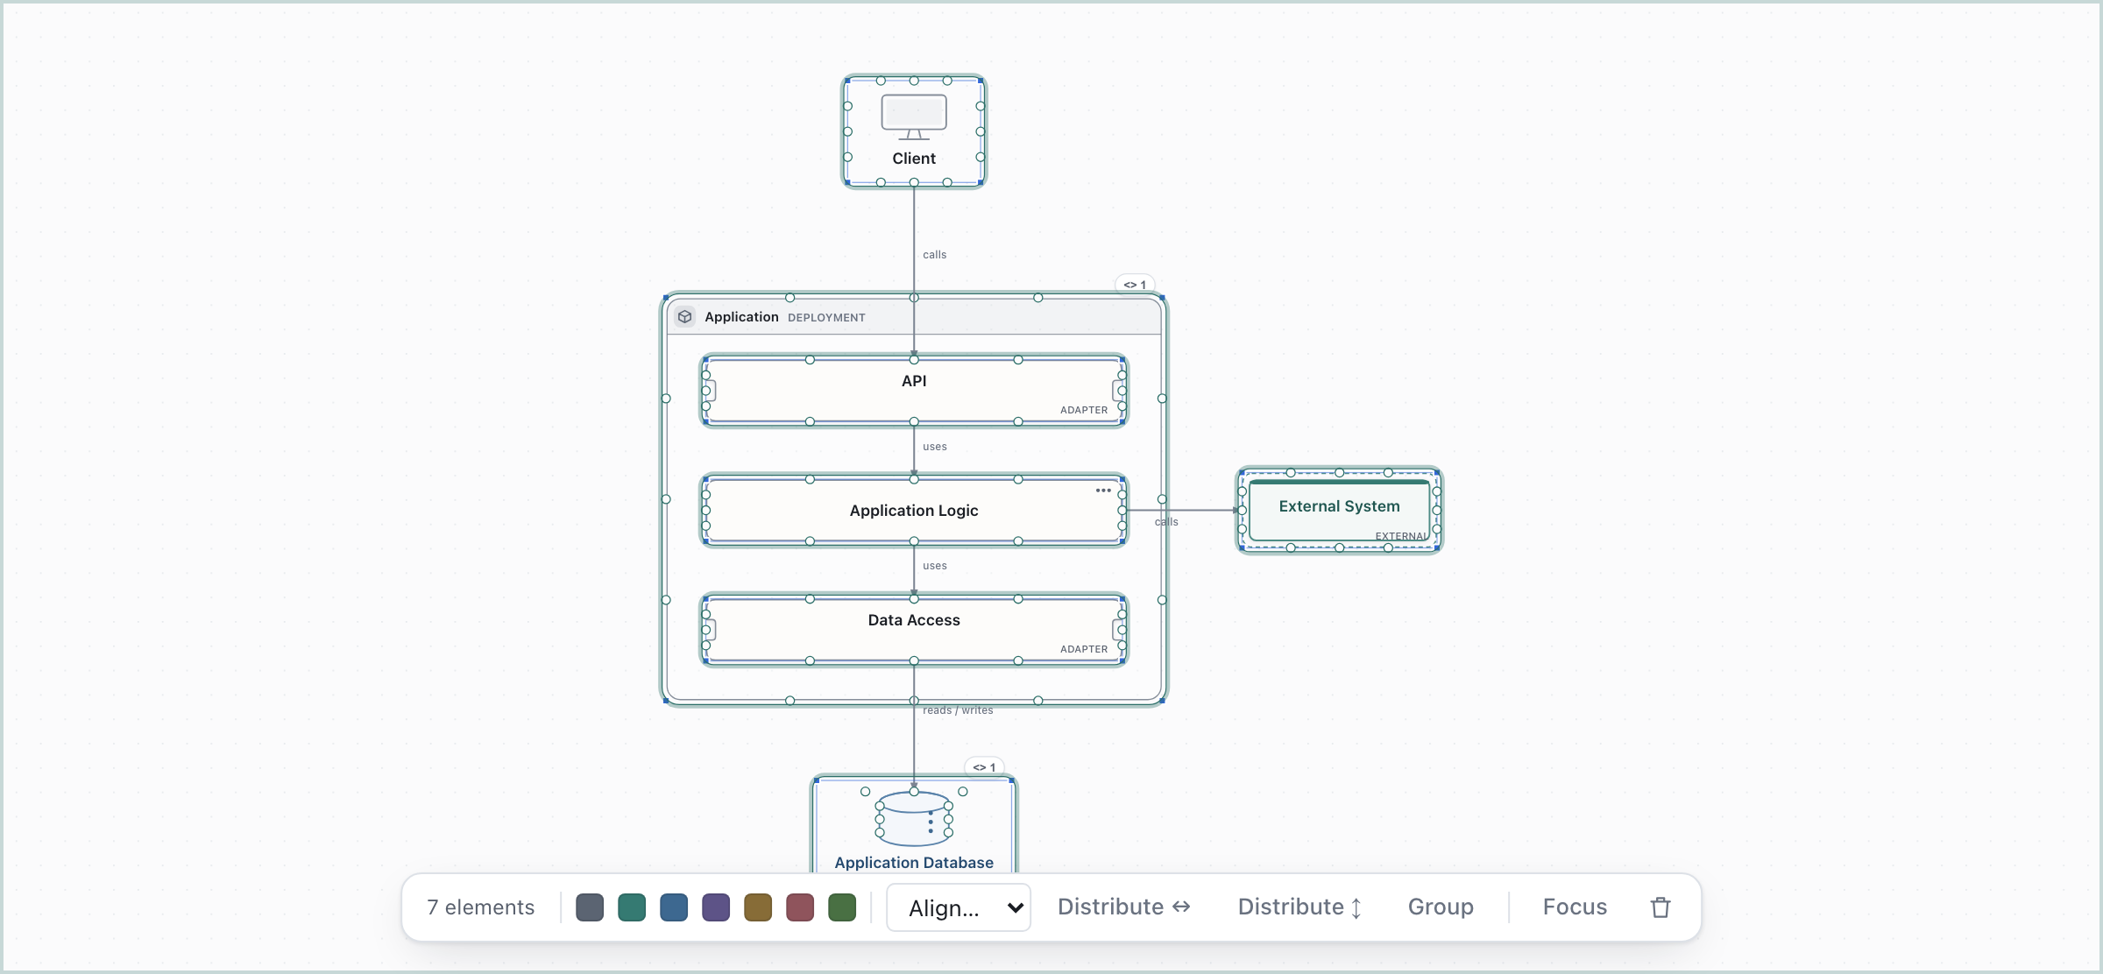Click the "Application Database" label

(914, 863)
